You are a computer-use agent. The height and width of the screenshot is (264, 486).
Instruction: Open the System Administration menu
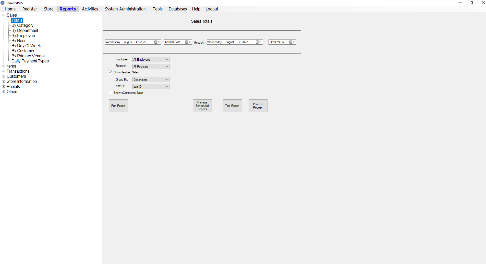point(125,9)
